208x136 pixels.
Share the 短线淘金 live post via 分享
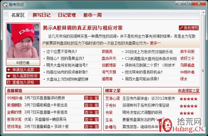click(92, 127)
